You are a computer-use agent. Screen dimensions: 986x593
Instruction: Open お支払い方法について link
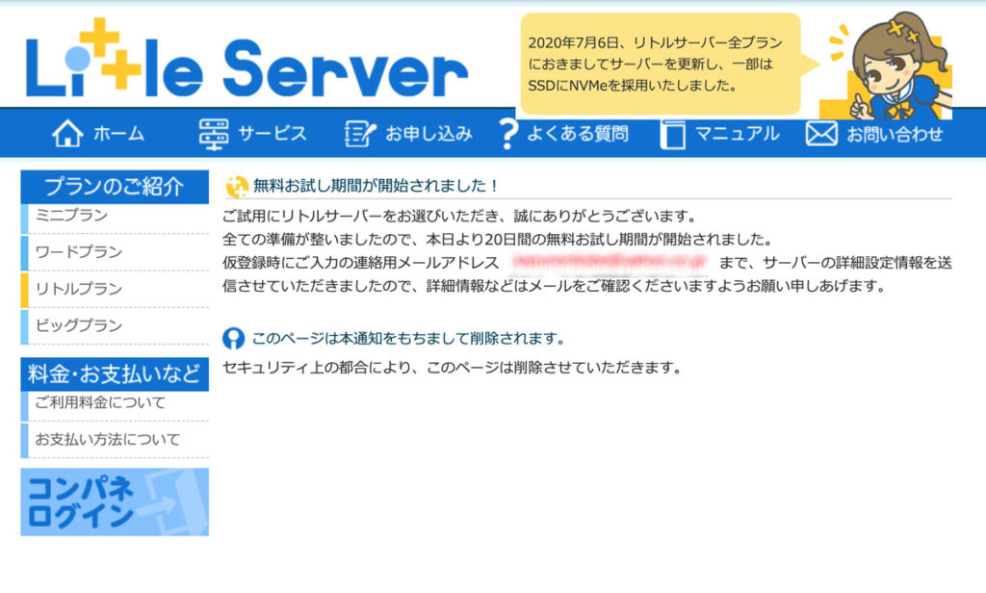coord(116,440)
